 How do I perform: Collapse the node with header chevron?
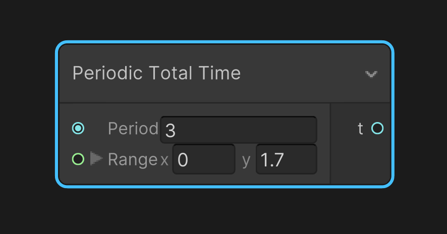tap(371, 74)
